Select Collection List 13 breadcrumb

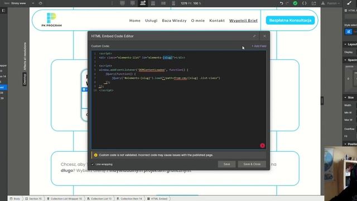pyautogui.click(x=99, y=199)
